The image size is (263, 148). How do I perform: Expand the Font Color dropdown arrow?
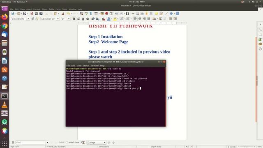112,19
